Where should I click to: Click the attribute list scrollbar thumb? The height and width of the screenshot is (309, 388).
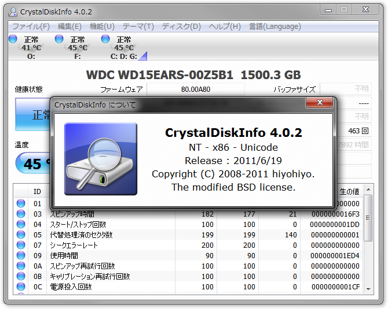click(368, 218)
